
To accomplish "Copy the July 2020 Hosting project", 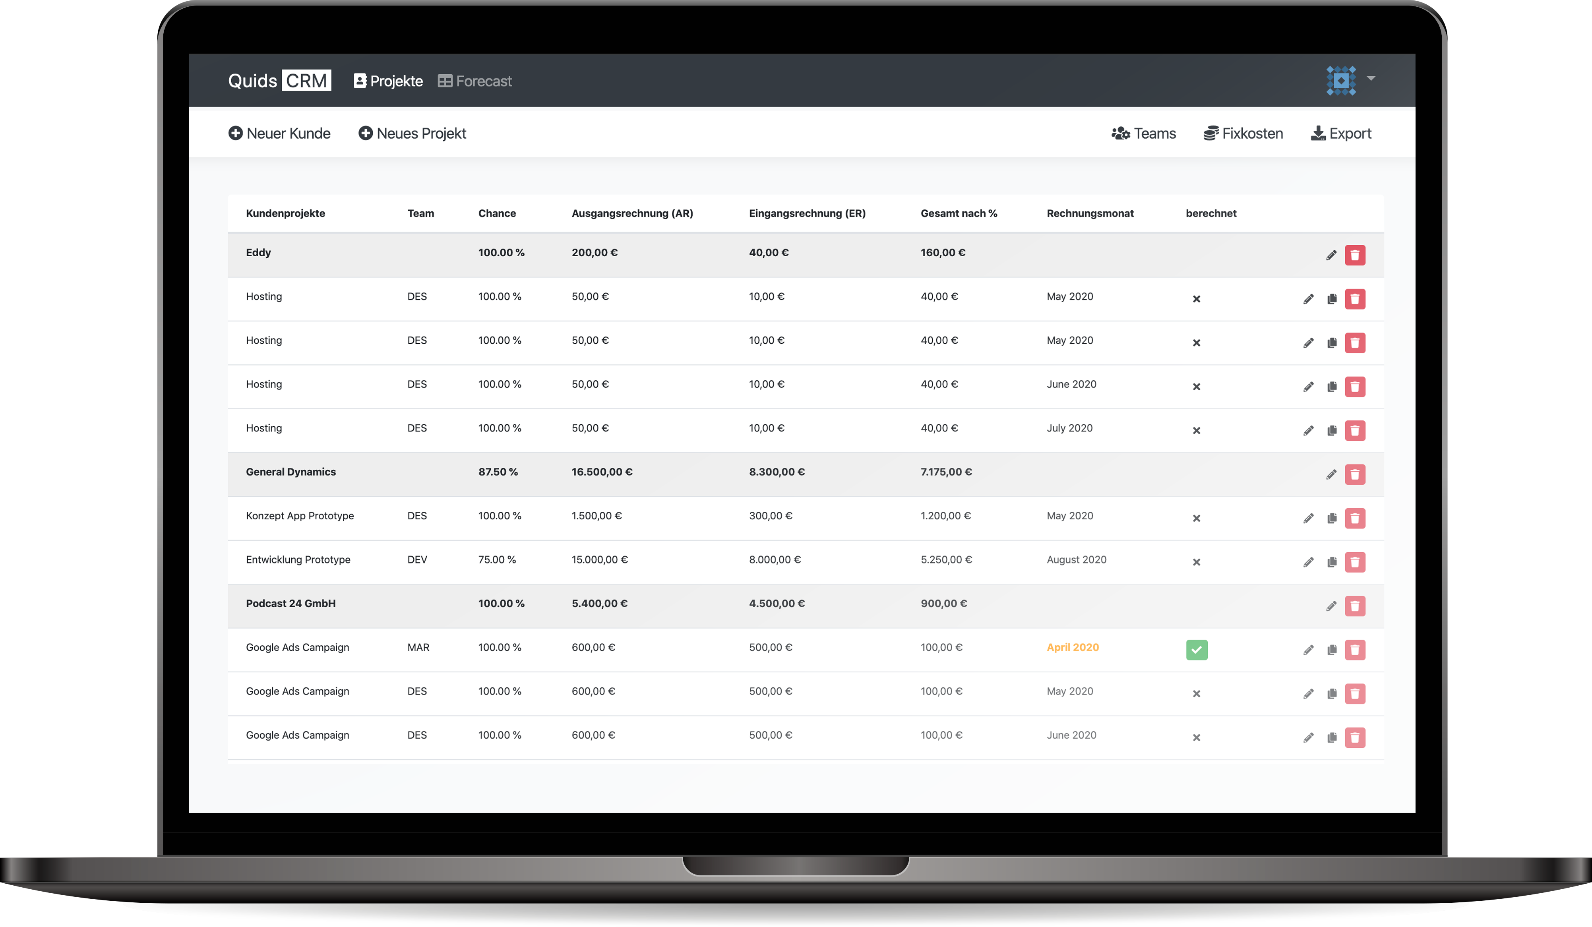I will pyautogui.click(x=1332, y=431).
